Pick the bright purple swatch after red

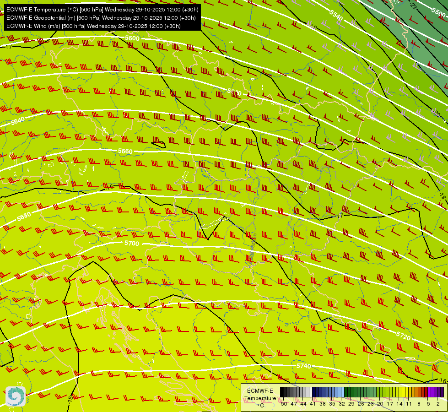point(429,392)
